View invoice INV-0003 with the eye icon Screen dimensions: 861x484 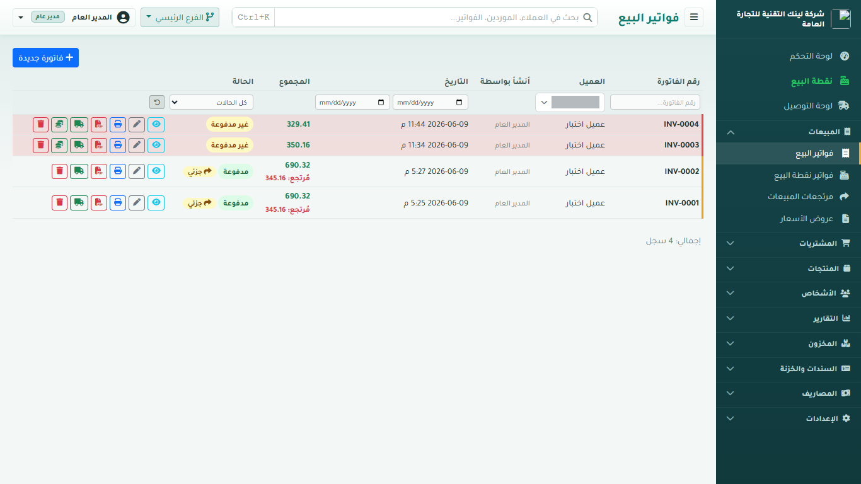click(156, 145)
